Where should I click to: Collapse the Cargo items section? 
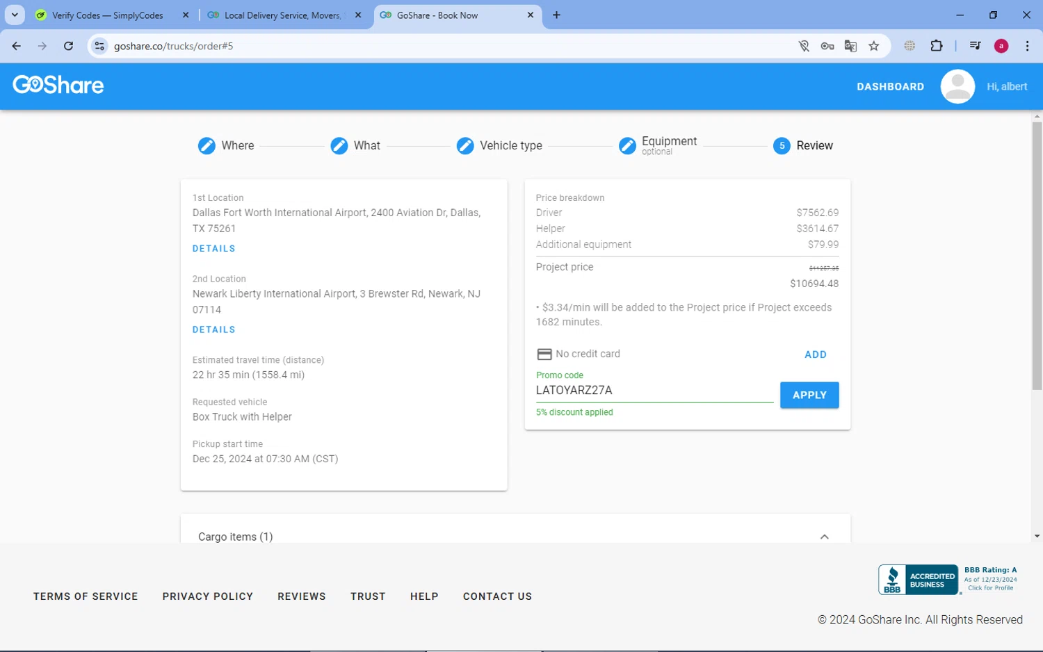[x=824, y=537]
